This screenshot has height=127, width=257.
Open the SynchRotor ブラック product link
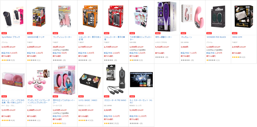pos(10,37)
